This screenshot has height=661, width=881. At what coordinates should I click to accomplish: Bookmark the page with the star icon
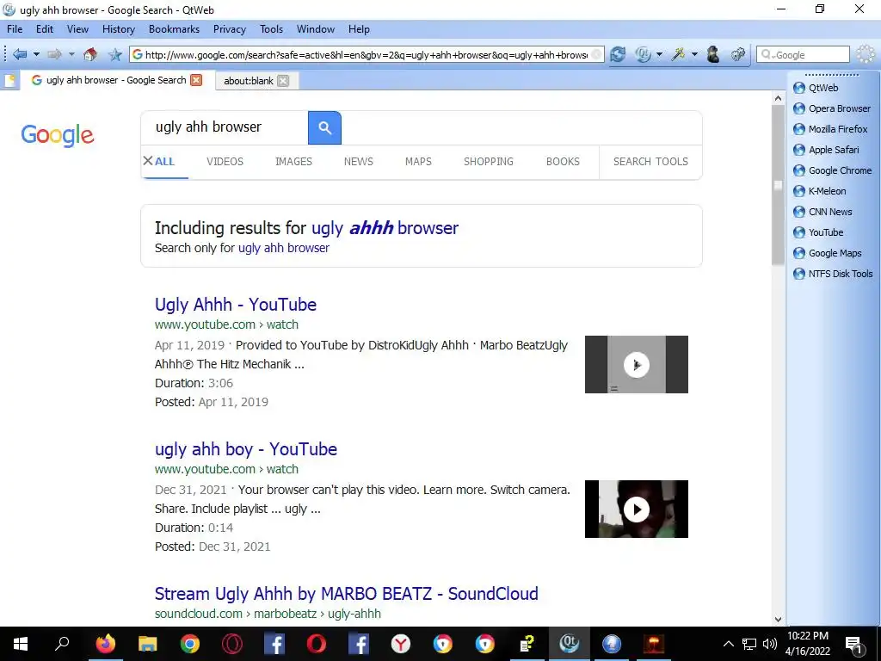115,54
